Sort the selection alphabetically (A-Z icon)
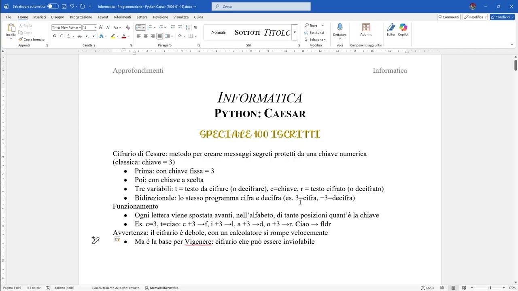Screen dimensions: 518x291 coord(187,27)
